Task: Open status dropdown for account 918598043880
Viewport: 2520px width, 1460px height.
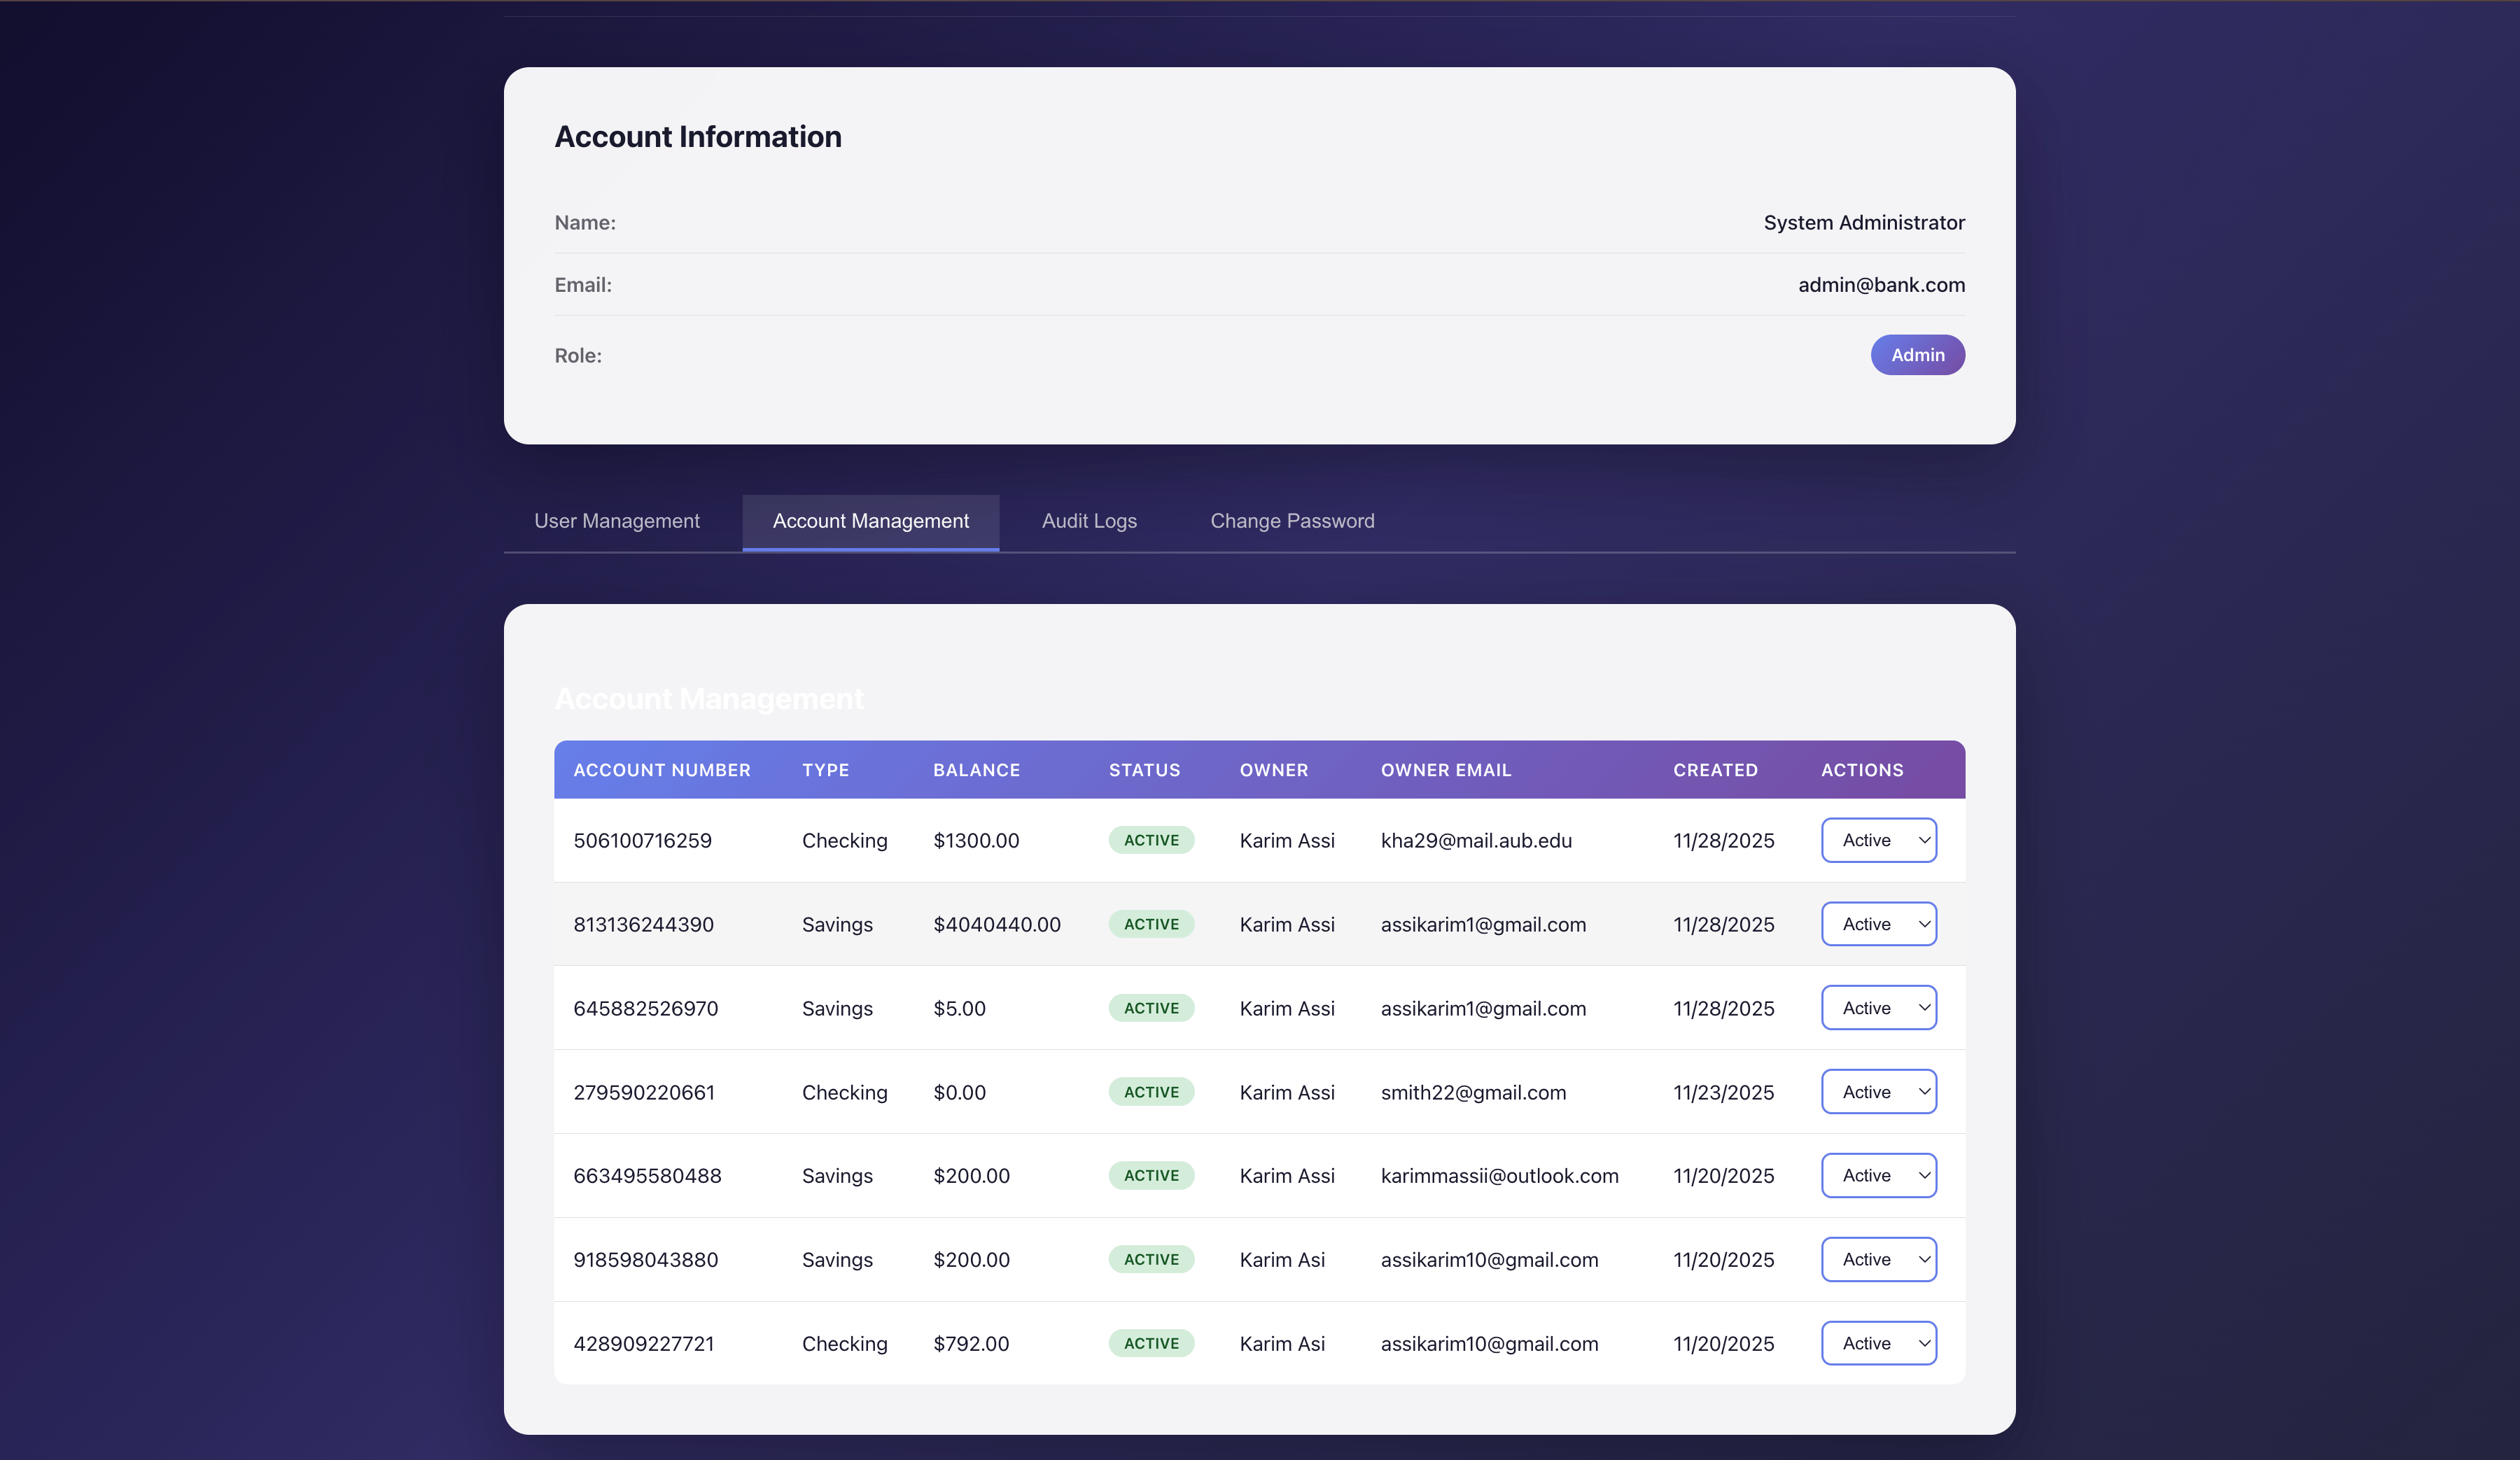Action: pos(1878,1259)
